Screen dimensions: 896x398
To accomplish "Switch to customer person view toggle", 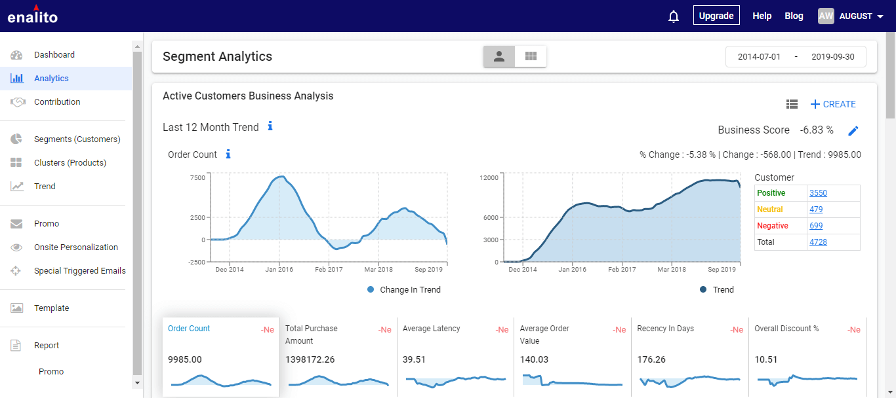I will [x=499, y=56].
